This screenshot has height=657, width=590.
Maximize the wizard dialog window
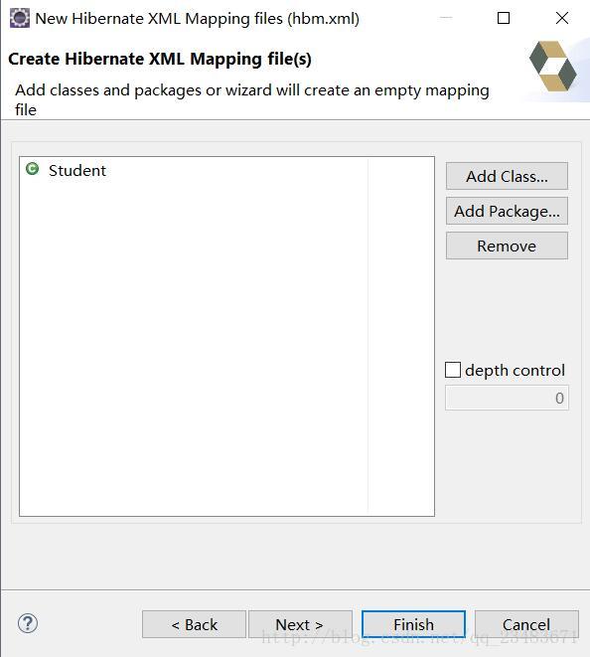click(504, 18)
